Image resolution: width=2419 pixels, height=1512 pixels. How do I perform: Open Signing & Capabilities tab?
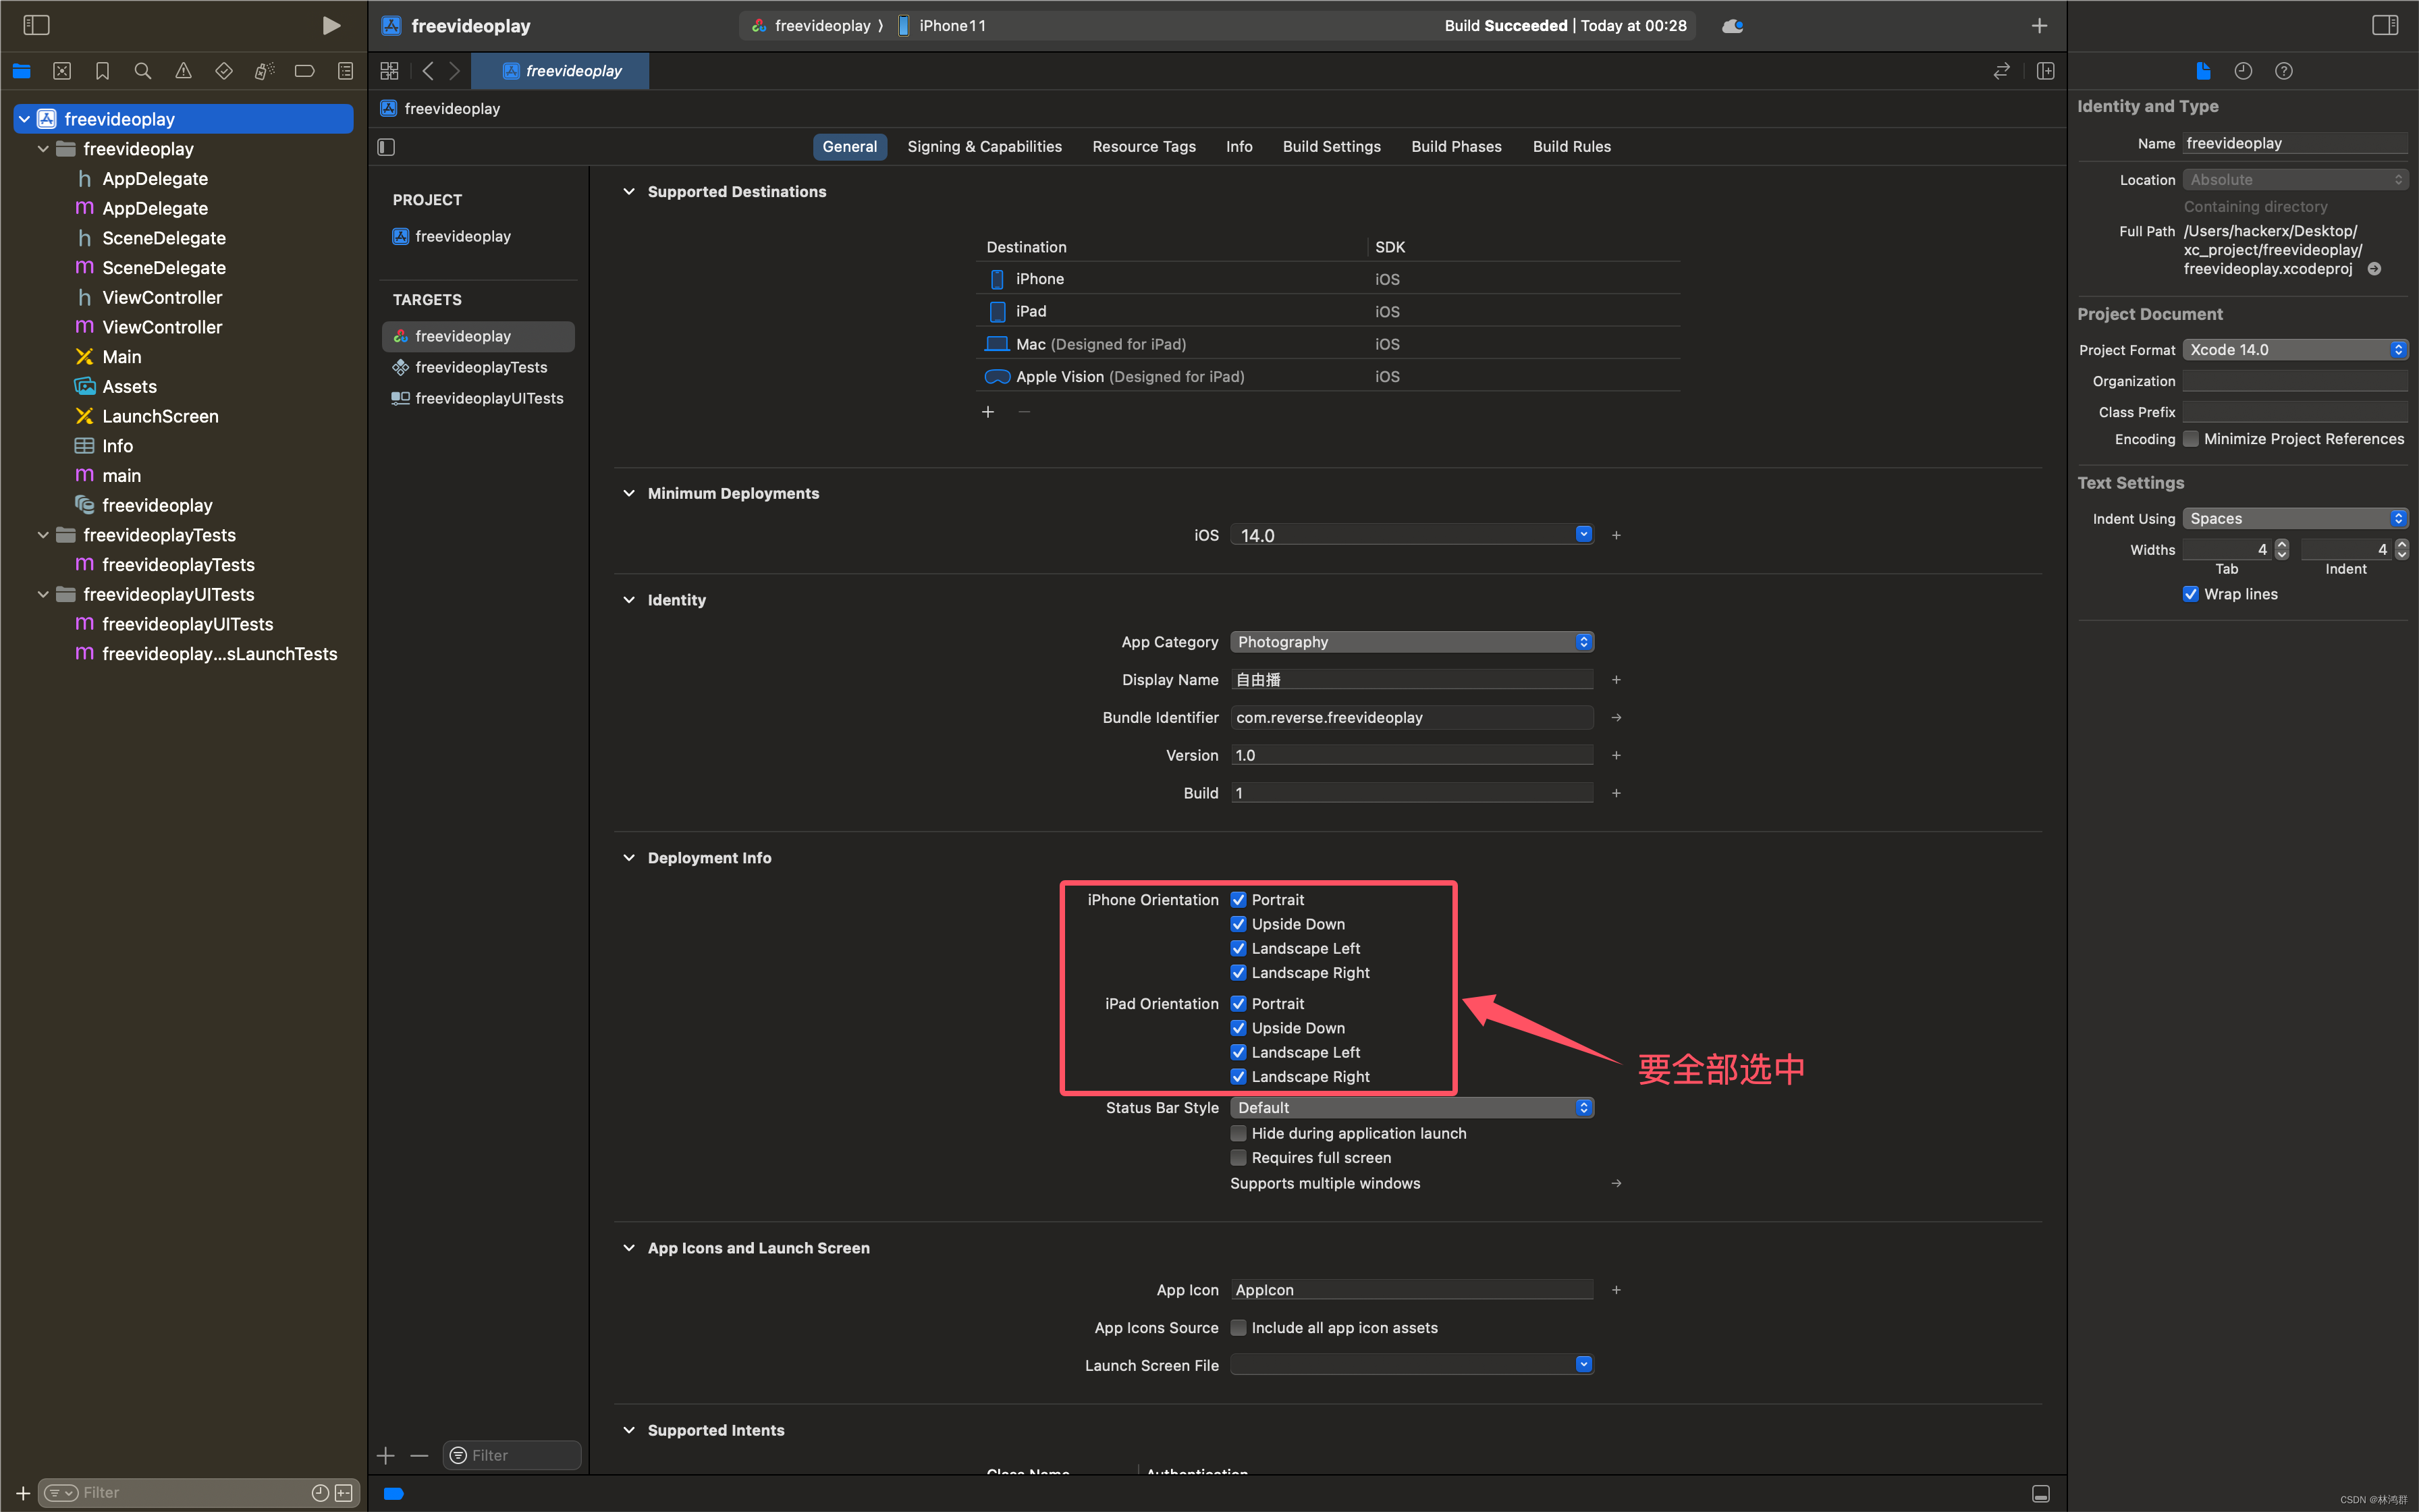pyautogui.click(x=983, y=147)
